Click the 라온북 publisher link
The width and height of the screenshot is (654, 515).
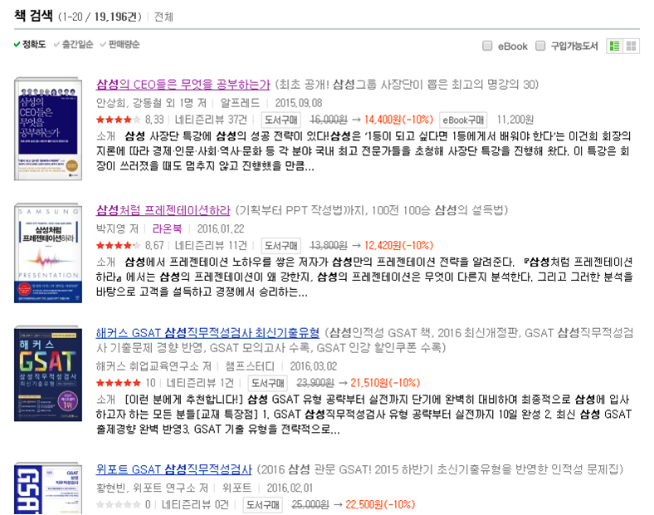click(x=167, y=228)
